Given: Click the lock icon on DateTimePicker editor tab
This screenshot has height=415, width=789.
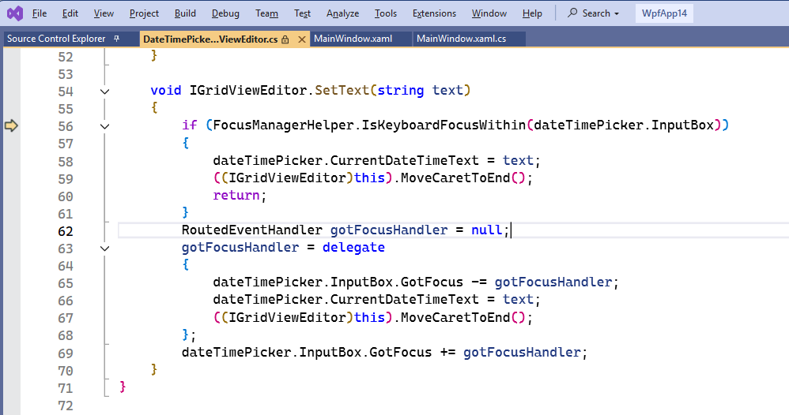Looking at the screenshot, I should click(x=285, y=39).
